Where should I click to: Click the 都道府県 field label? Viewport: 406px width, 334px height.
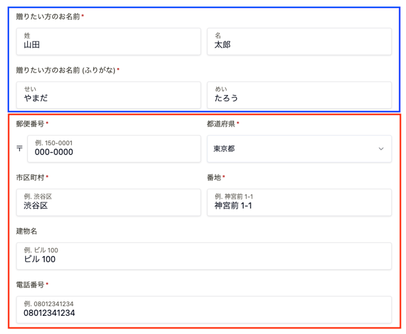(221, 124)
